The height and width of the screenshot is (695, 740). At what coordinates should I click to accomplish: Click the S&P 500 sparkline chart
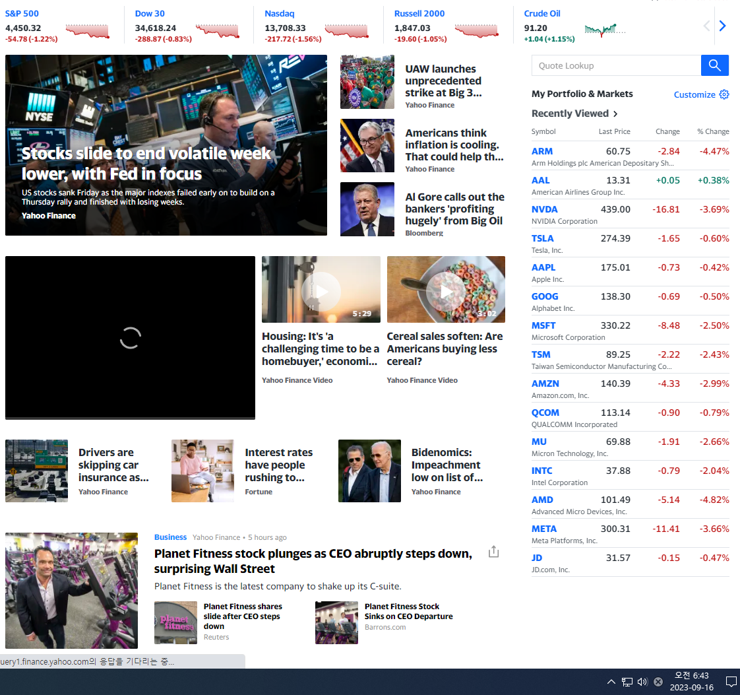point(87,30)
